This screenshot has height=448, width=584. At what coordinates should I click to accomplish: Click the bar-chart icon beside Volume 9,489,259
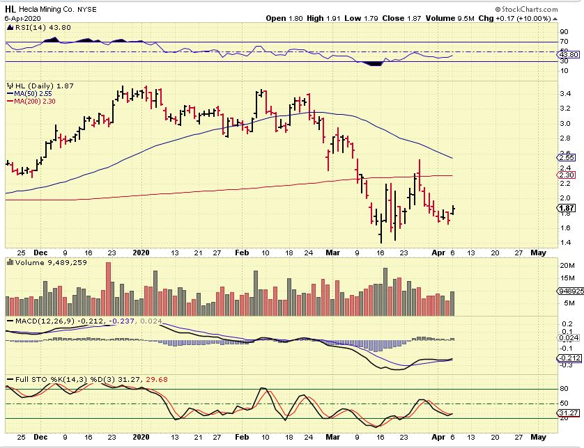coord(10,262)
